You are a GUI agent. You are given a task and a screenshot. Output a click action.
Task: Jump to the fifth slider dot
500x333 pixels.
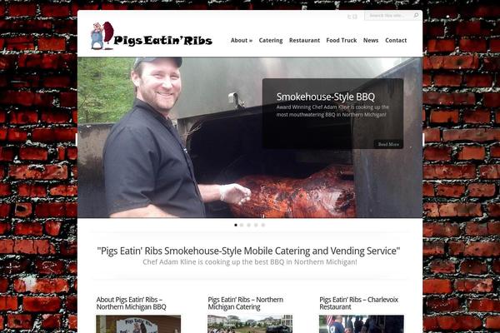pyautogui.click(x=263, y=225)
